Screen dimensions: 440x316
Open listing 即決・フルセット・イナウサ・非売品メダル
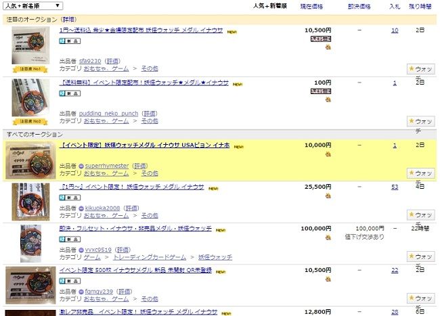[135, 229]
